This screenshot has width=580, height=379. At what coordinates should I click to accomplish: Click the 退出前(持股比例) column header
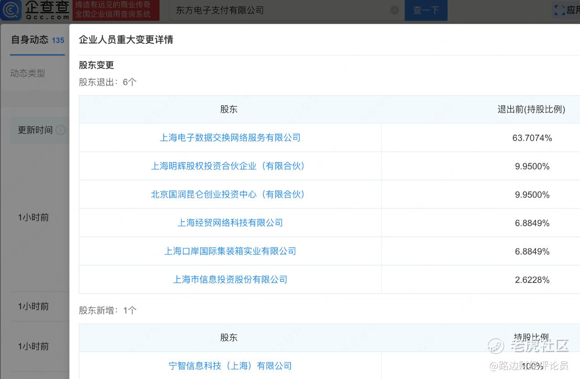point(531,109)
